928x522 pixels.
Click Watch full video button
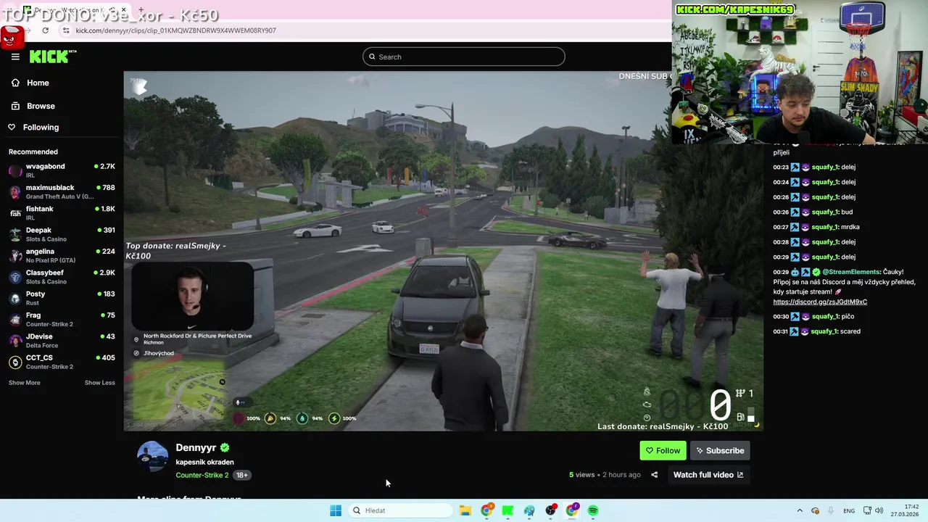(x=708, y=475)
